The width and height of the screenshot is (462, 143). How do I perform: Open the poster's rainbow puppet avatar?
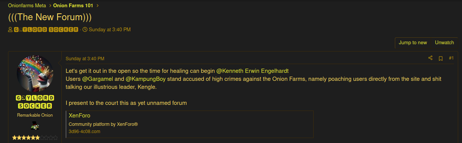click(35, 73)
